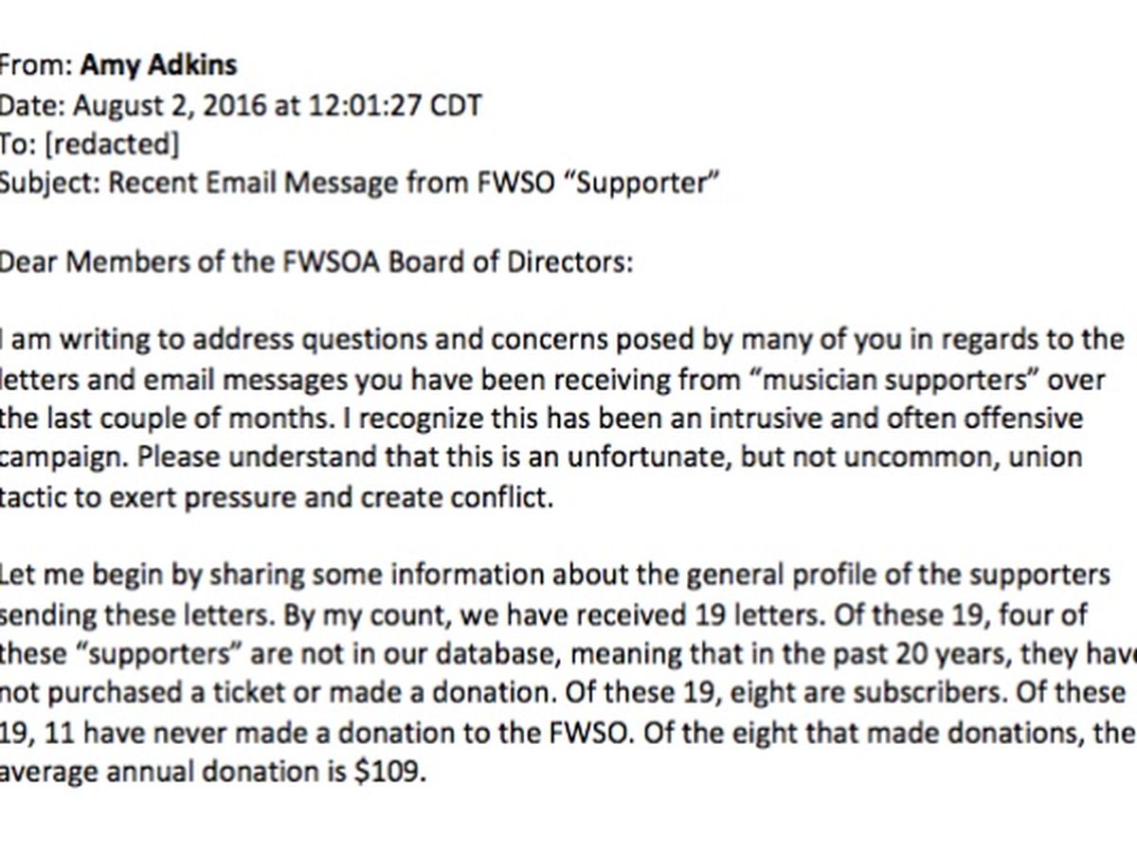Click the [redacted] recipient field
Image resolution: width=1137 pixels, height=852 pixels.
[x=110, y=143]
